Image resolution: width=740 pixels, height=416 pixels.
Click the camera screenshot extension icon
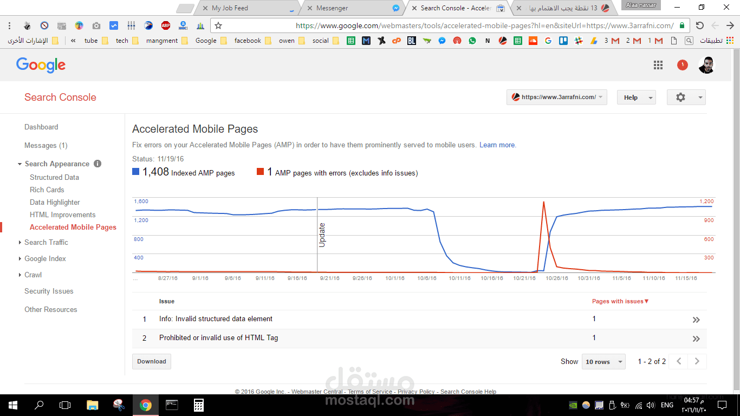pos(96,25)
